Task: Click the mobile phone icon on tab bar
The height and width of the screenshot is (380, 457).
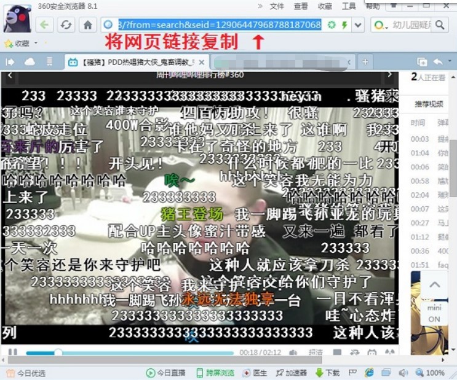Action: pyautogui.click(x=50, y=61)
